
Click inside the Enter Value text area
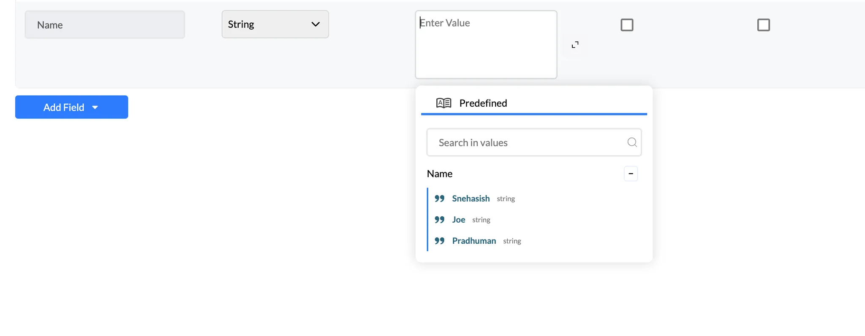(x=486, y=46)
